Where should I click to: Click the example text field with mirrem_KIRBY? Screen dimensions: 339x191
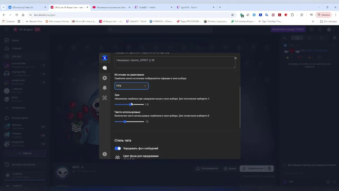tap(175, 62)
